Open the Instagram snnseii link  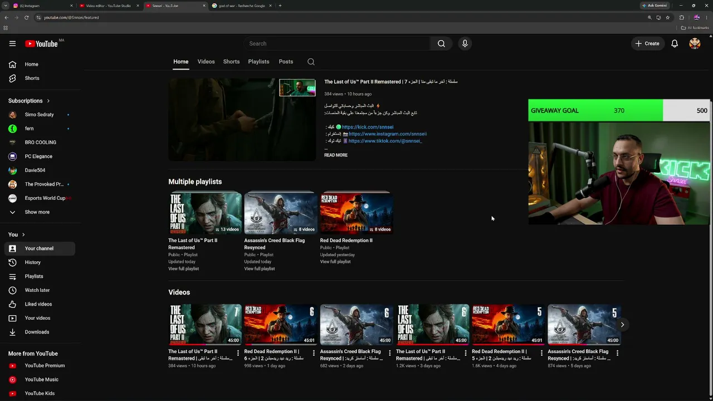(x=388, y=134)
